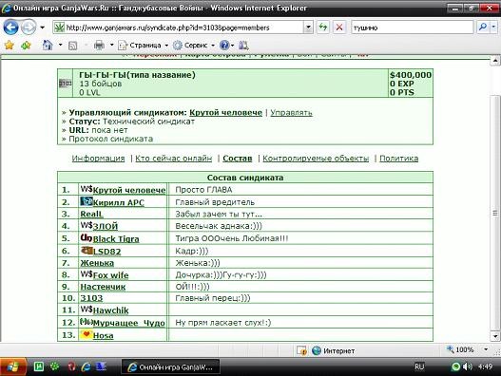Open Контролируемые объекты tab
The height and width of the screenshot is (376, 501).
316,159
